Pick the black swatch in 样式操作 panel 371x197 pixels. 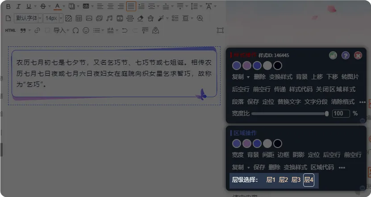pos(278,66)
